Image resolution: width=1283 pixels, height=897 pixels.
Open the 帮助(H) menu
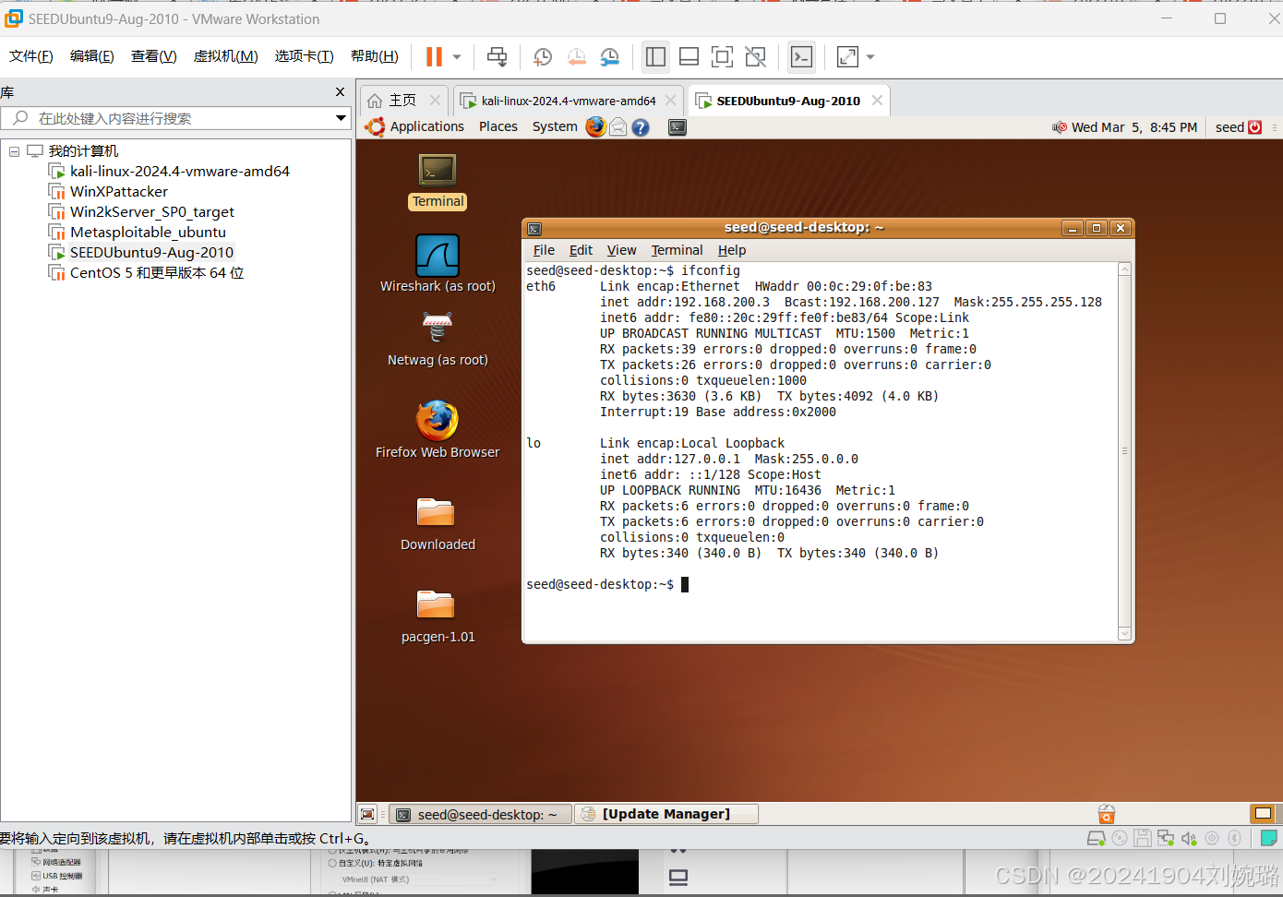374,56
